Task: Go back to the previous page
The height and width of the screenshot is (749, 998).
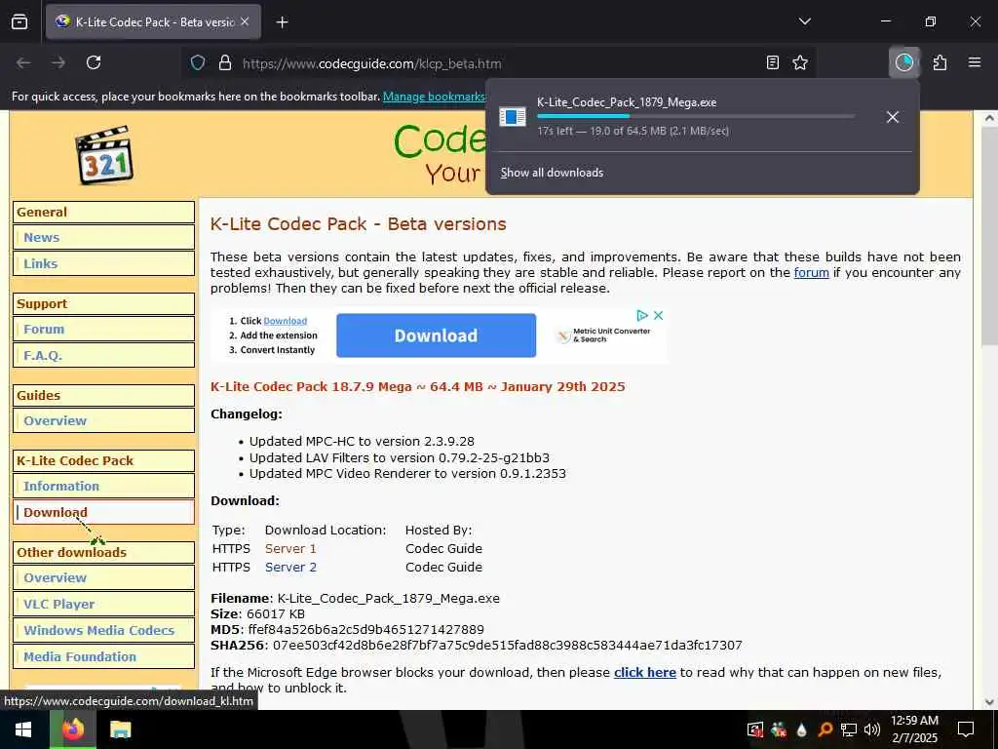Action: click(23, 62)
